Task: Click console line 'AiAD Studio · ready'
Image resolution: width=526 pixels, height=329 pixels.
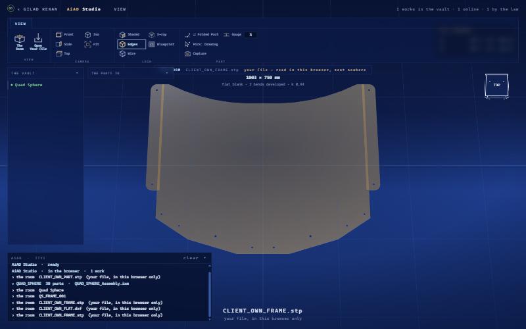Action: pos(36,265)
